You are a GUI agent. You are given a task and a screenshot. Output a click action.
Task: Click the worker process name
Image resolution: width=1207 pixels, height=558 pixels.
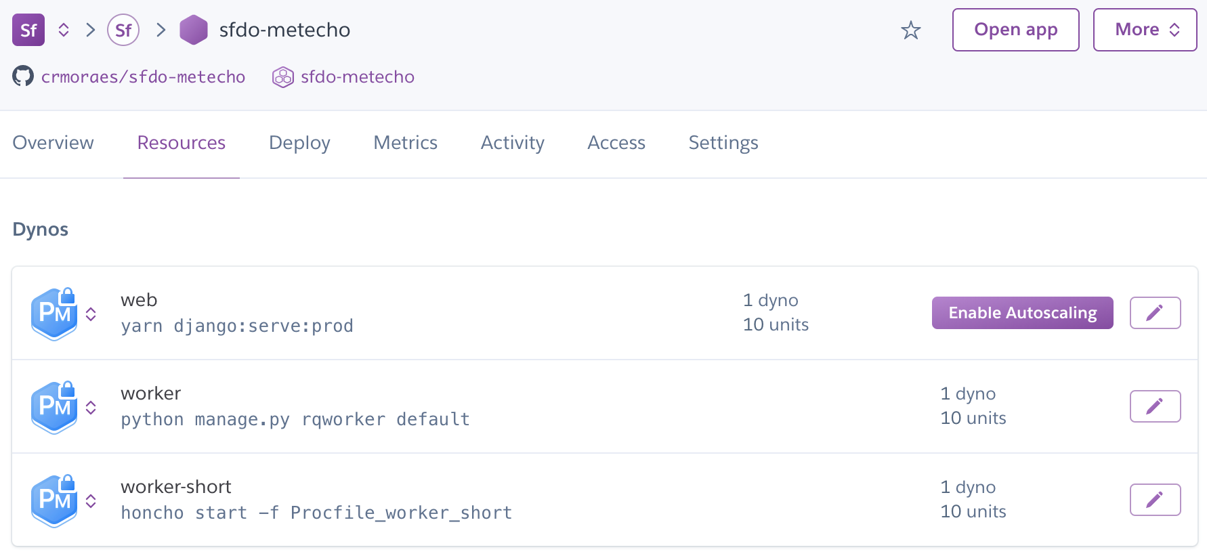click(151, 393)
